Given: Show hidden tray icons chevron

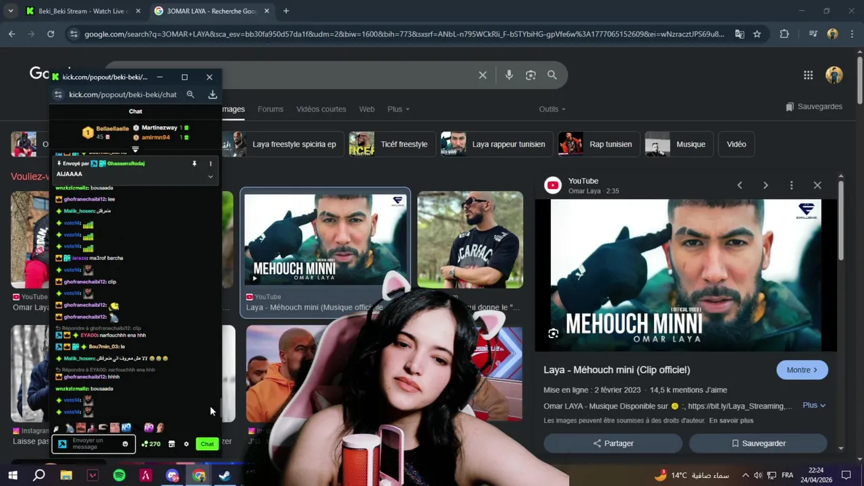Looking at the screenshot, I should point(745,475).
